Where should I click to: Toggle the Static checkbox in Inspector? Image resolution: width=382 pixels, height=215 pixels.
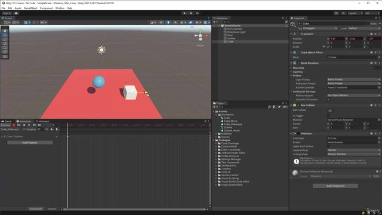(368, 24)
